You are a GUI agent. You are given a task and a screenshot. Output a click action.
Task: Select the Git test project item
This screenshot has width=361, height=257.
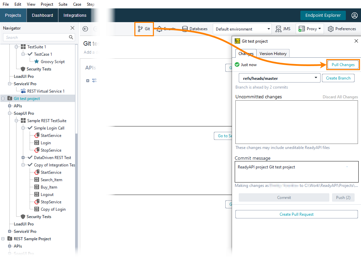(x=27, y=98)
